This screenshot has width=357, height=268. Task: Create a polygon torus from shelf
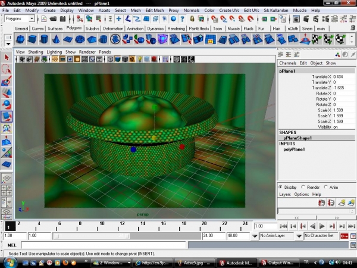(80, 39)
